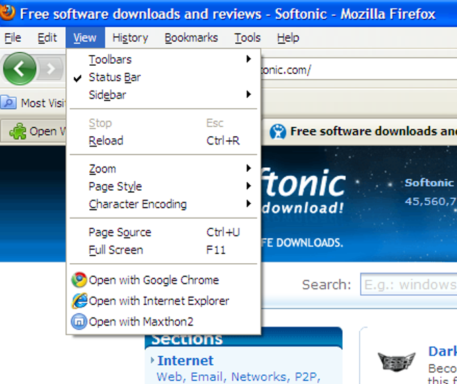Click the Most Visited bookmarks folder icon
This screenshot has width=457, height=384.
(9, 103)
